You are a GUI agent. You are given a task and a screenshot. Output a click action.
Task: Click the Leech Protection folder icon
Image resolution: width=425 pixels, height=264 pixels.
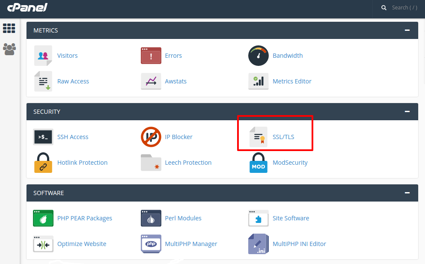151,163
